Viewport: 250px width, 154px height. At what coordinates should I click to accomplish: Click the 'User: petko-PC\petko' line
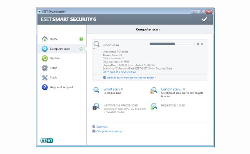click(115, 52)
